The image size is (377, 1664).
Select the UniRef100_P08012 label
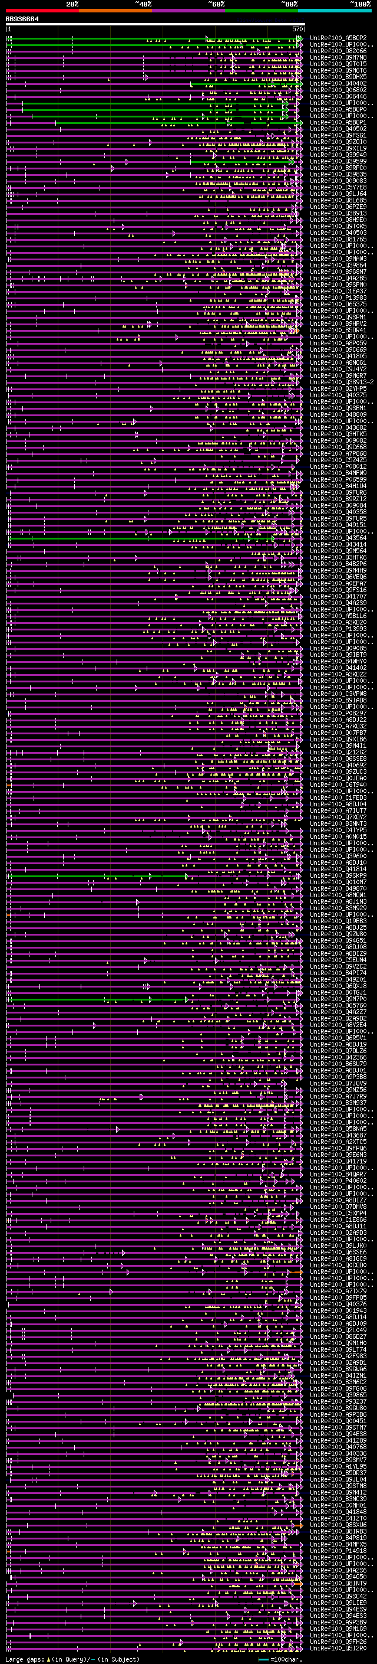pos(338,466)
